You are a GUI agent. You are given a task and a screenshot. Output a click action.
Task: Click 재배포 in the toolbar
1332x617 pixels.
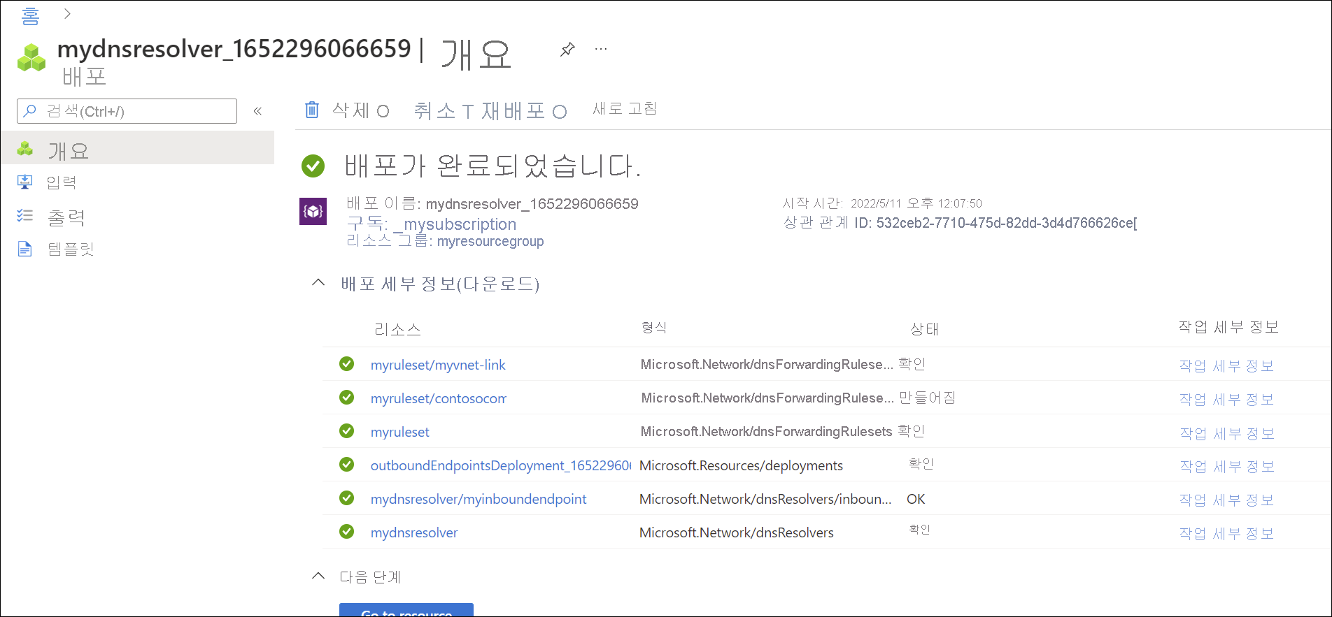pos(513,110)
